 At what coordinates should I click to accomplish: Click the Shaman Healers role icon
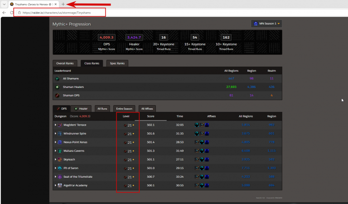coord(57,87)
